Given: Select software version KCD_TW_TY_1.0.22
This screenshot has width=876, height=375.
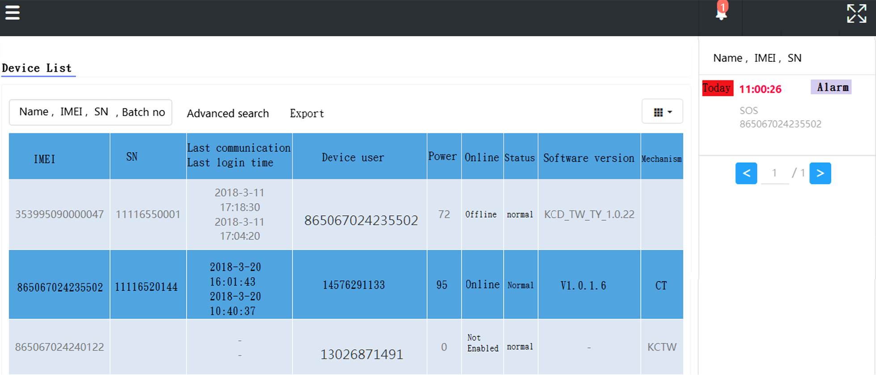Looking at the screenshot, I should point(589,214).
